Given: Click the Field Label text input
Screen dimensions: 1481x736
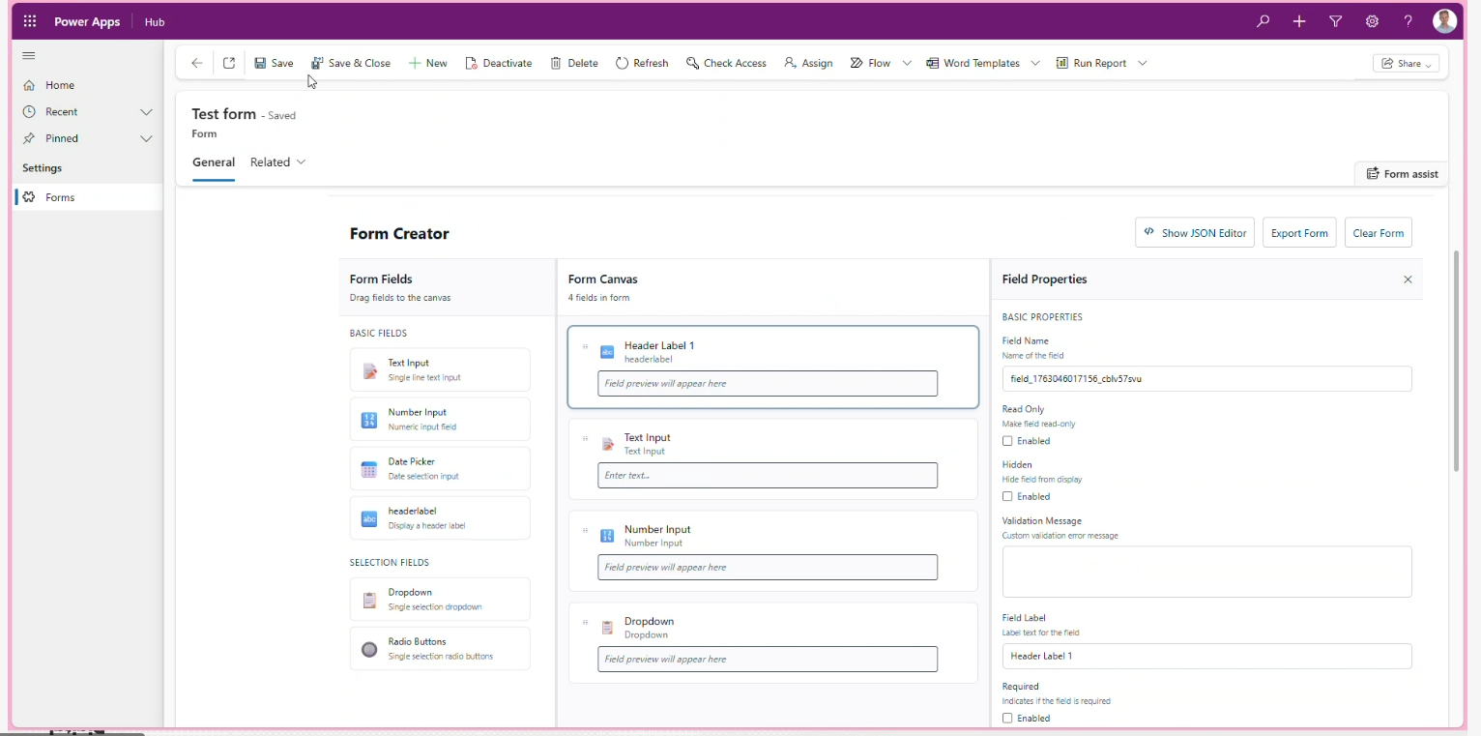Looking at the screenshot, I should coord(1206,656).
